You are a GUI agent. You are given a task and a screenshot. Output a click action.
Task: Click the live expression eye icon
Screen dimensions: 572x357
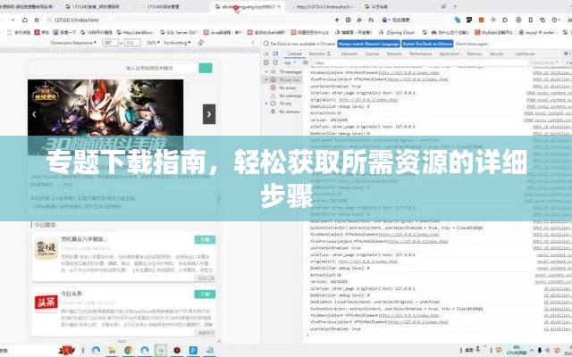pyautogui.click(x=306, y=62)
